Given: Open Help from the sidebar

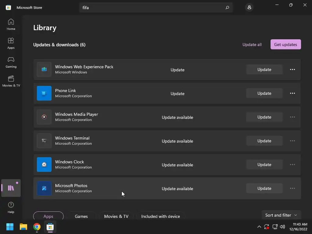Looking at the screenshot, I should click(x=11, y=207).
